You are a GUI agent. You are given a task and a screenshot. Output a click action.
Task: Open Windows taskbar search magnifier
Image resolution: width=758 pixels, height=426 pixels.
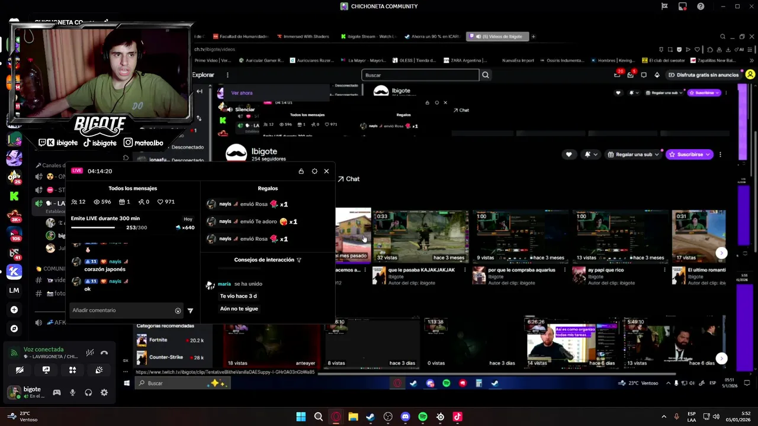point(318,417)
